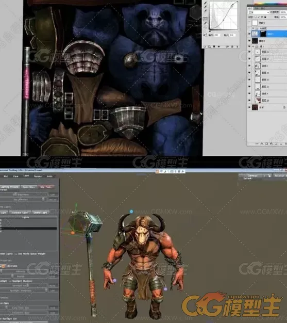Click the Lighting Presets button
The image size is (287, 323).
(10, 187)
